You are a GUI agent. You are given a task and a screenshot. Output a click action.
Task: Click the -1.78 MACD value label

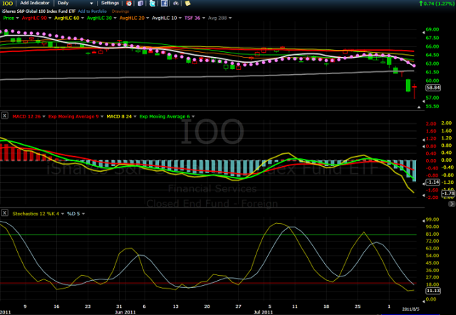(448, 193)
